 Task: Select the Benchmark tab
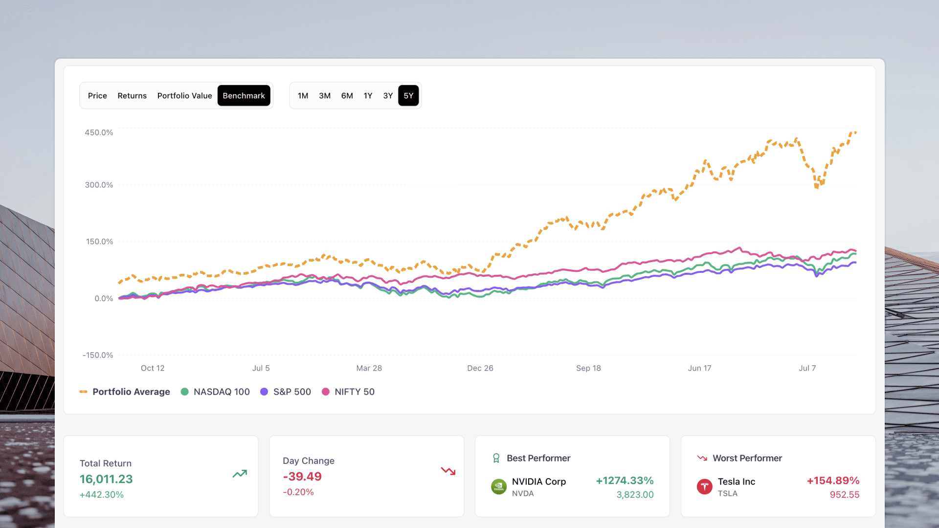[244, 95]
